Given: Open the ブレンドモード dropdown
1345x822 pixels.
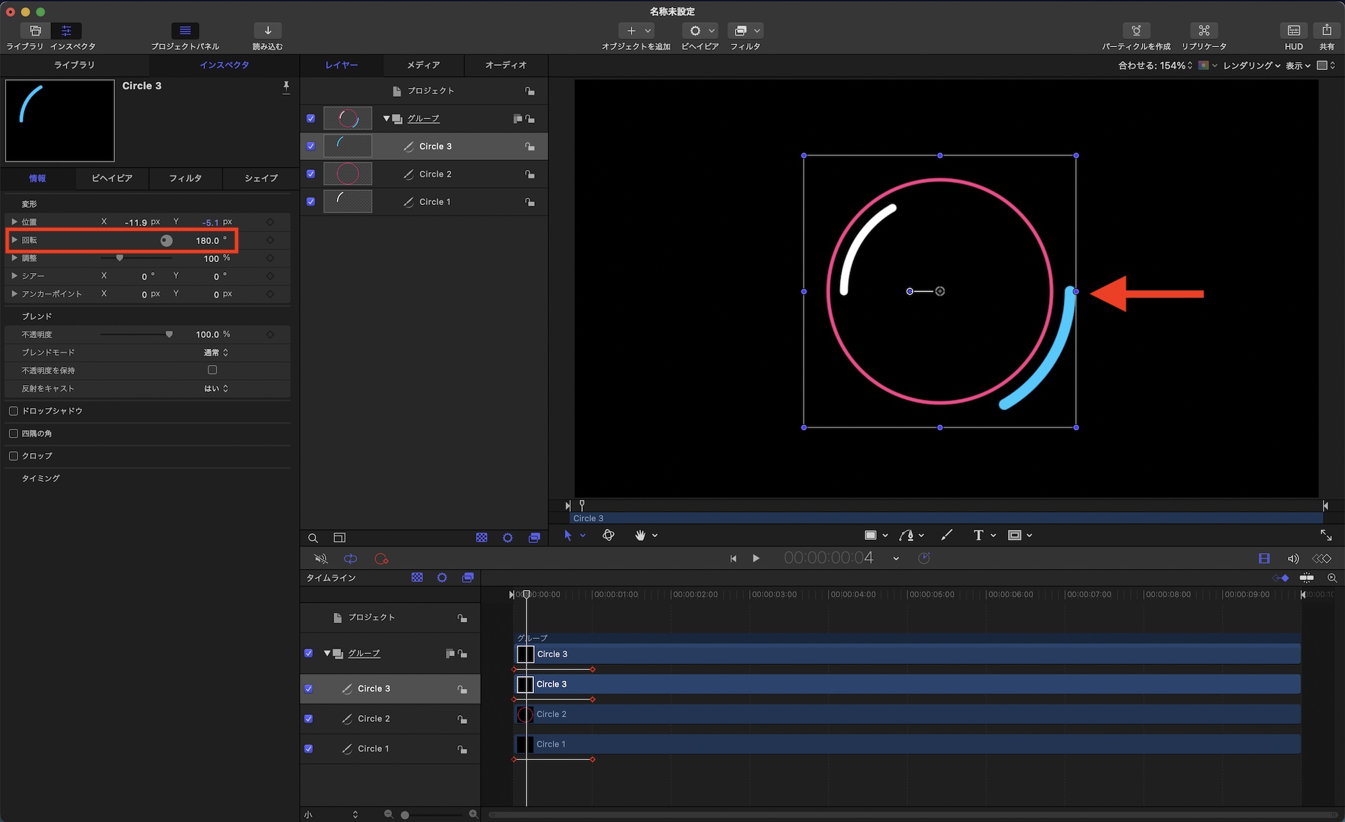Looking at the screenshot, I should coord(216,352).
